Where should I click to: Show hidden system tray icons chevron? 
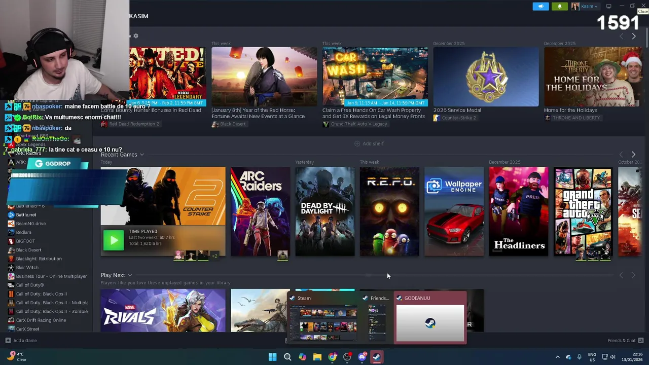tap(557, 357)
